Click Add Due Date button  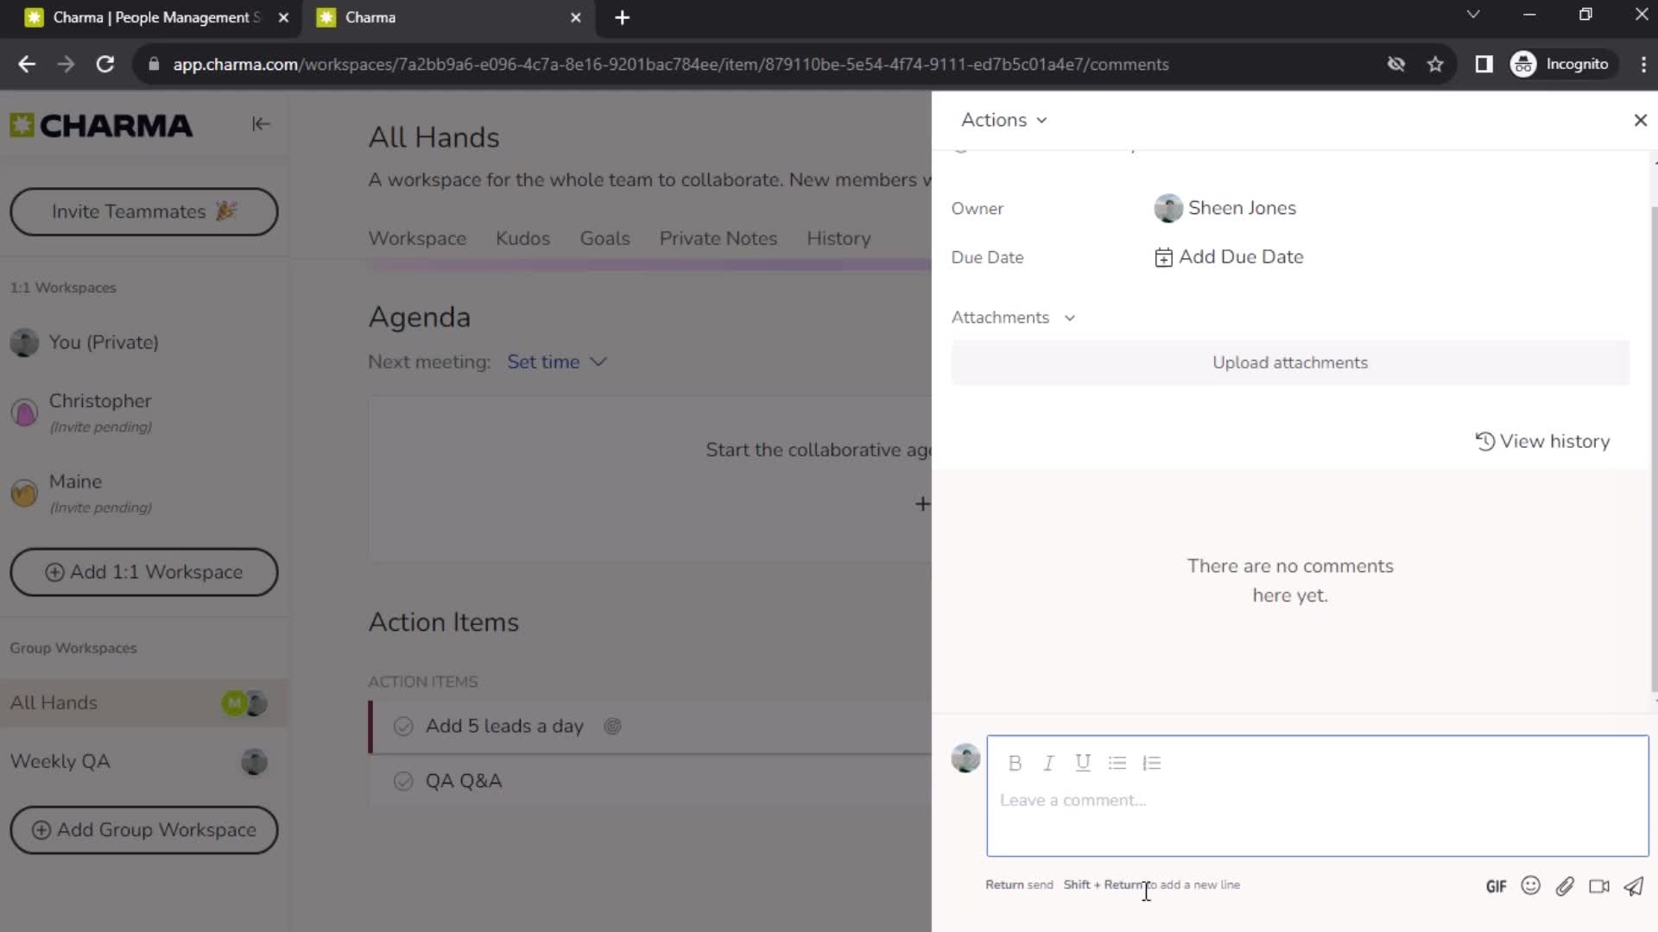[x=1230, y=256]
